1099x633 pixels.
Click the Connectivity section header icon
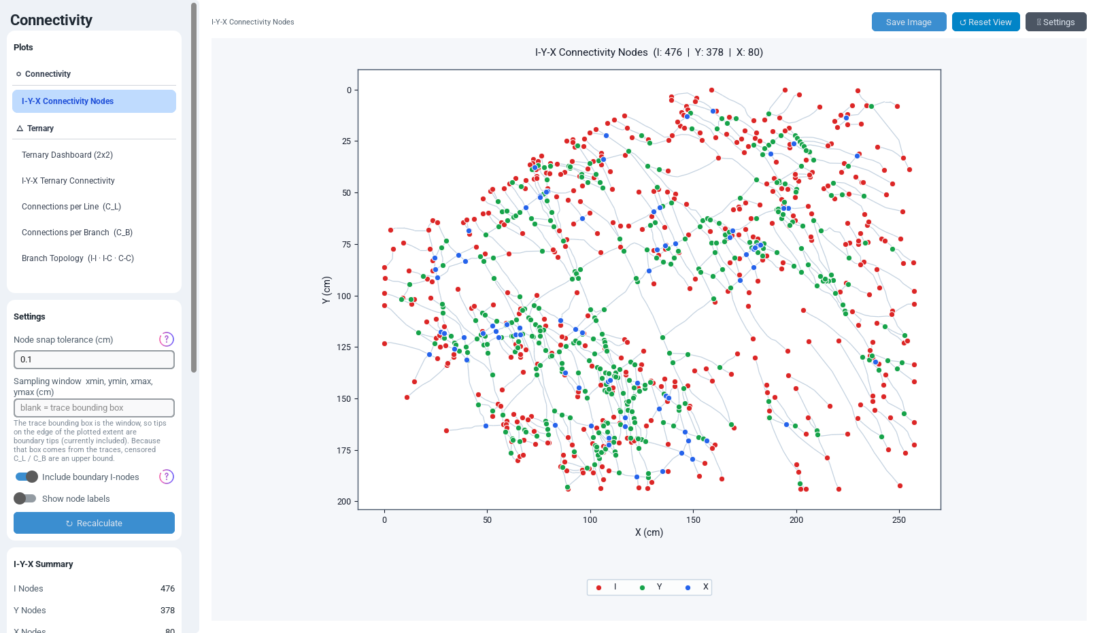coord(18,74)
